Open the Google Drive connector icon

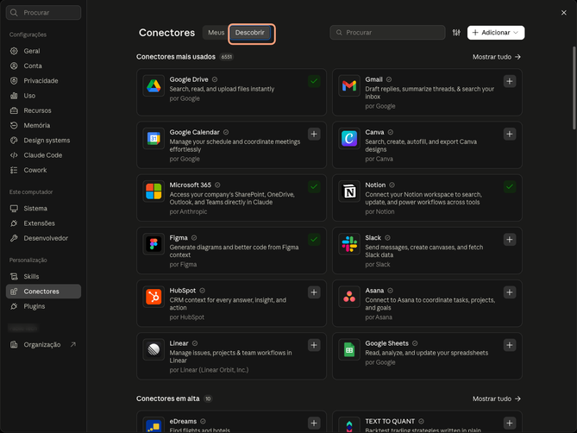[154, 85]
